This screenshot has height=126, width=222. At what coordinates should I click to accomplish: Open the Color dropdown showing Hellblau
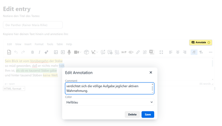tap(109, 102)
